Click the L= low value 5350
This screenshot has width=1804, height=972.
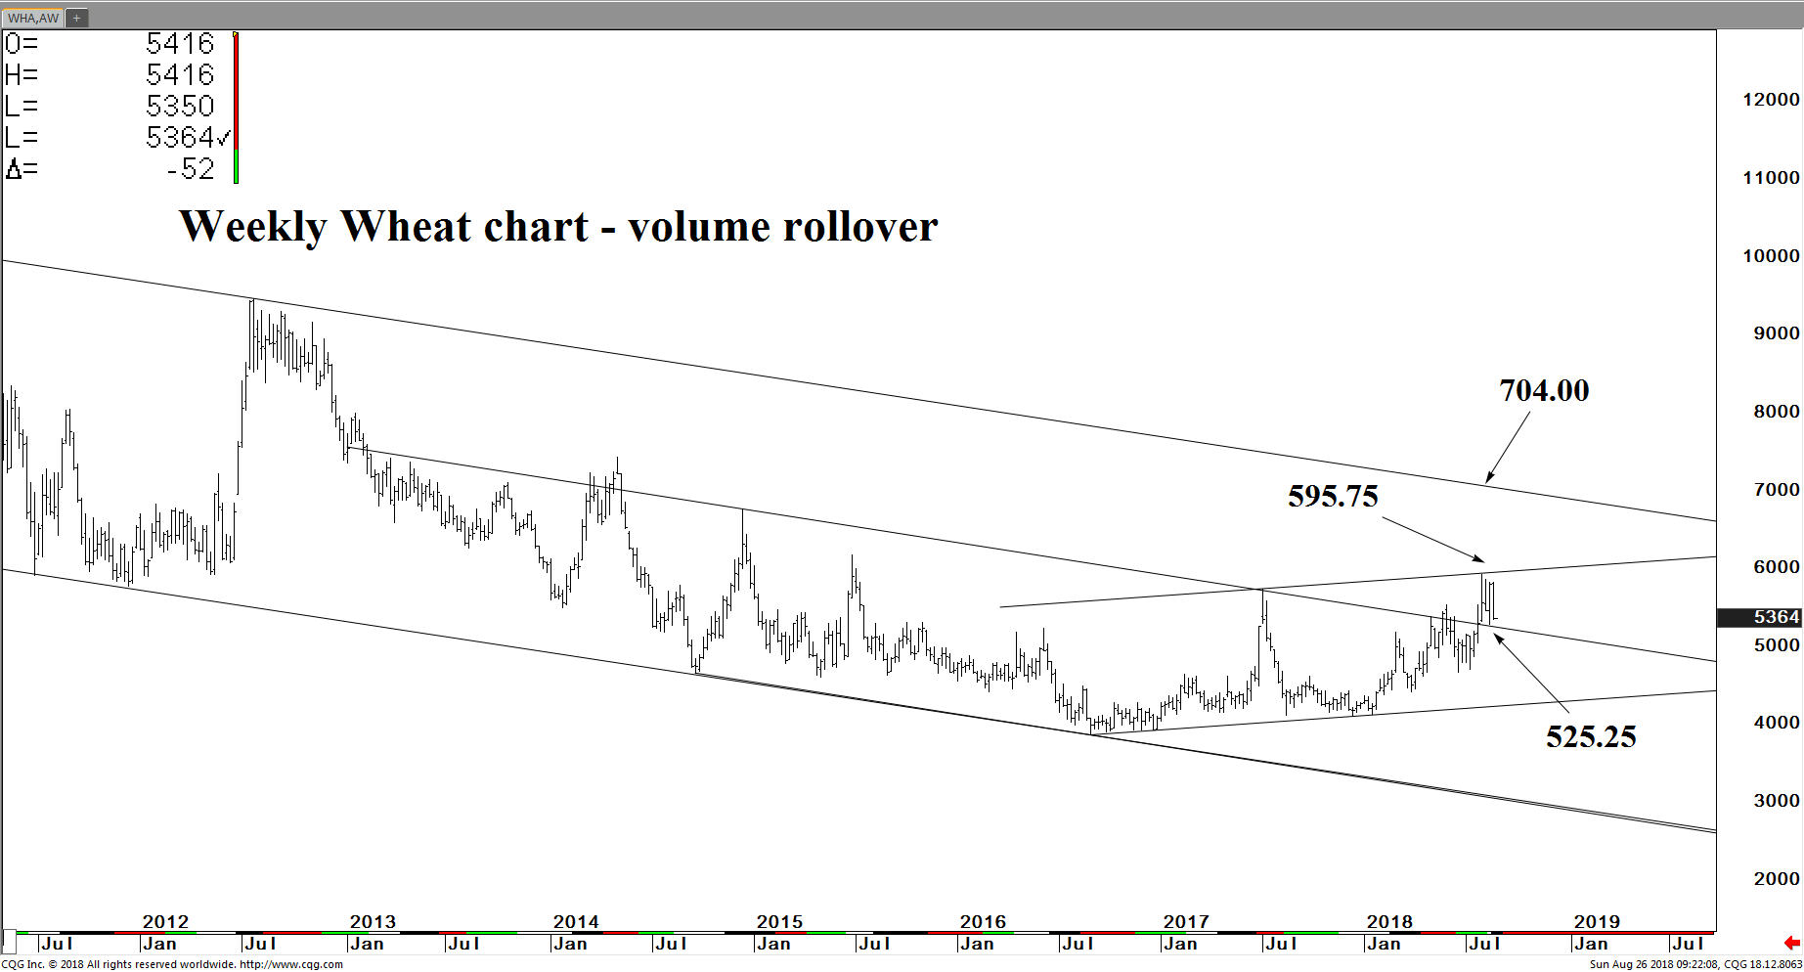pos(180,107)
